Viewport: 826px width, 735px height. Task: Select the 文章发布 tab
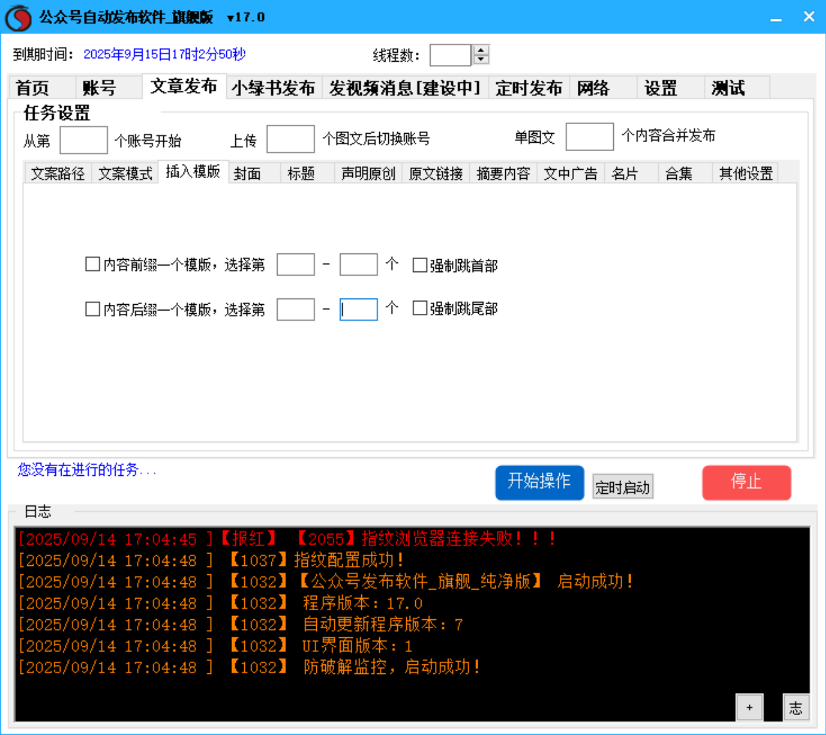click(184, 86)
